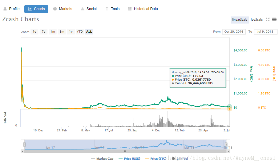
Task: Toggle Price (BTC) series in legend
Action: point(156,159)
